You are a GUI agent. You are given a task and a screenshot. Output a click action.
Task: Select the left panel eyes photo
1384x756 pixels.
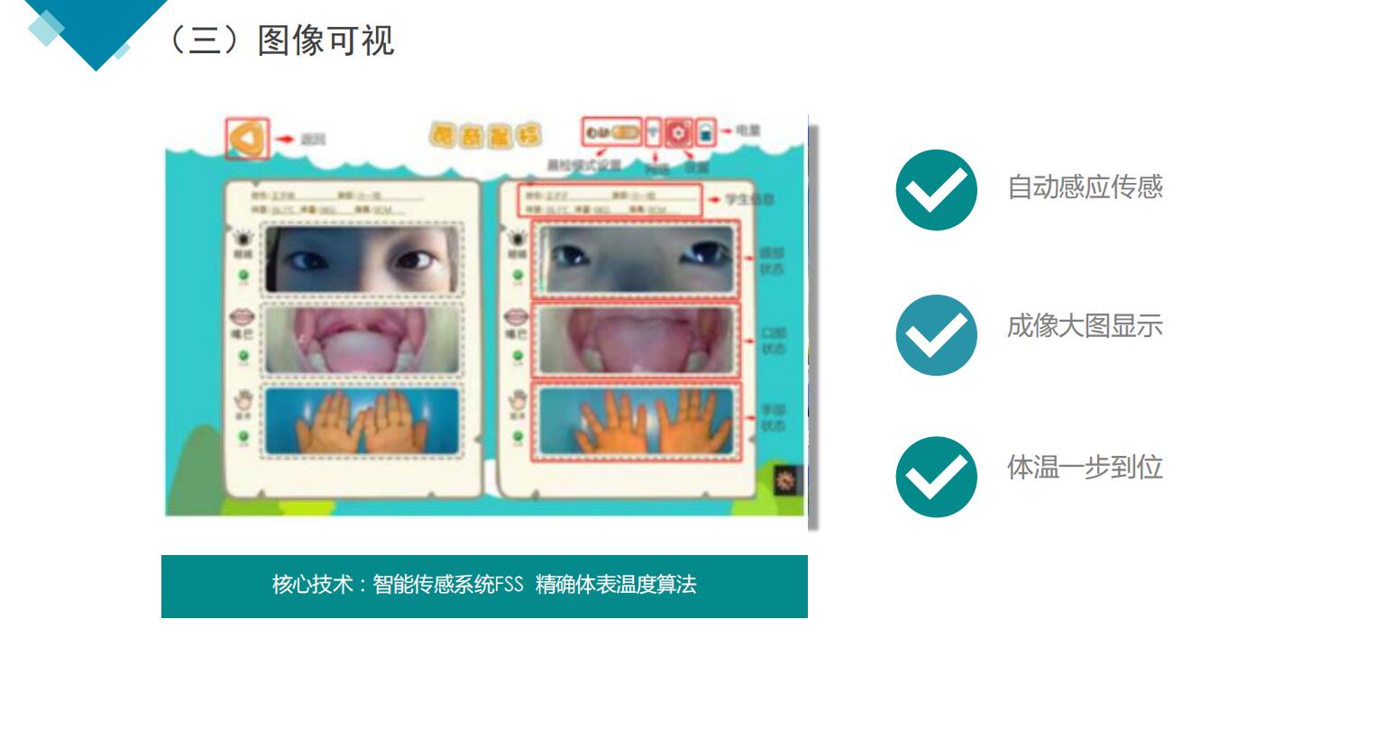pos(362,260)
